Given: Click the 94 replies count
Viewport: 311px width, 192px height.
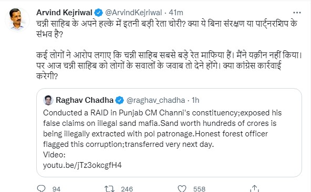Looking at the screenshot, I should point(56,189).
